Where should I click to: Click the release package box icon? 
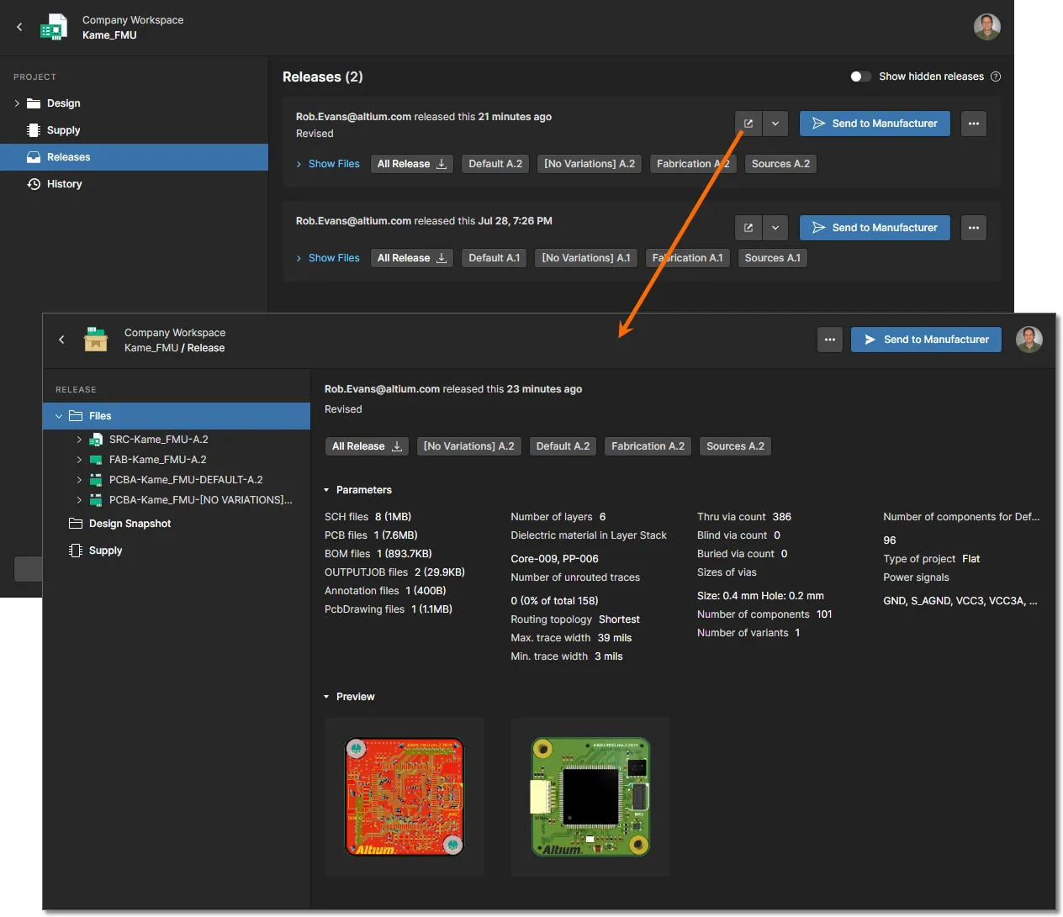pos(96,340)
